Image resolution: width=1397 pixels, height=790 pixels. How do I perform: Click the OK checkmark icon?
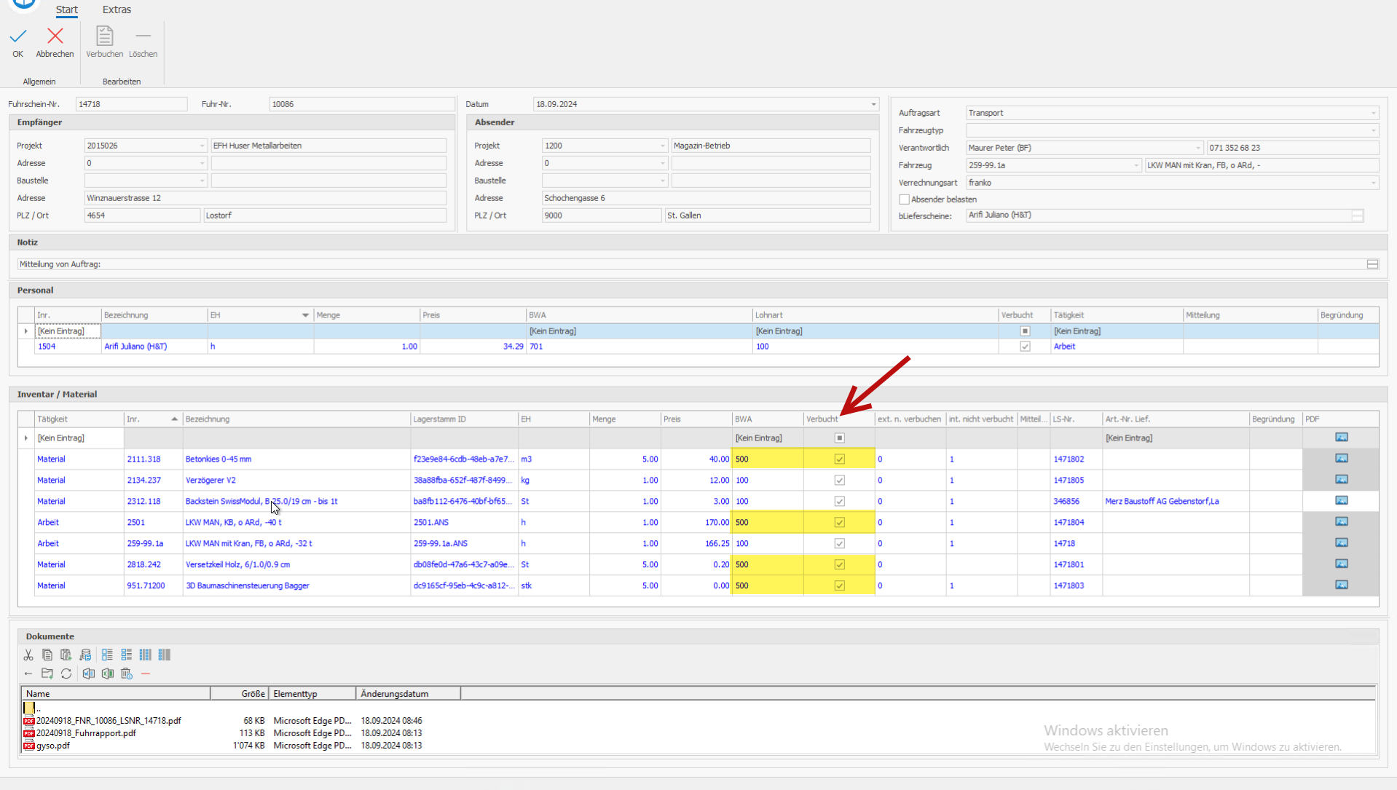[x=18, y=36]
